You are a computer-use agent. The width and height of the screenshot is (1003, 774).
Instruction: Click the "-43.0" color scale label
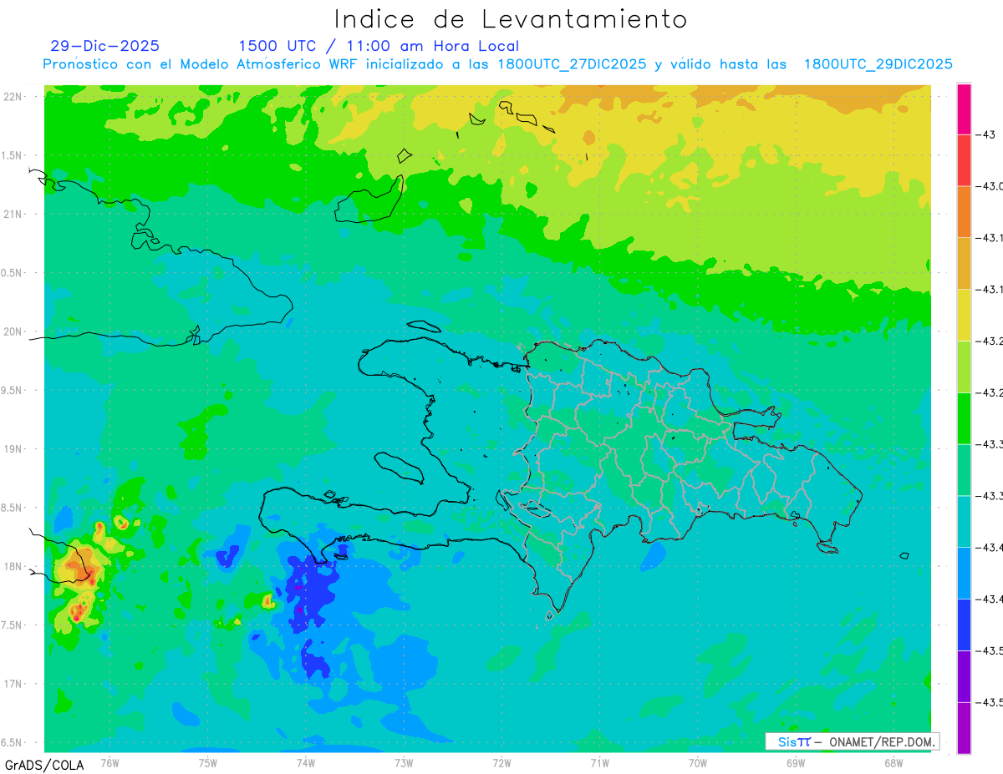click(x=990, y=186)
